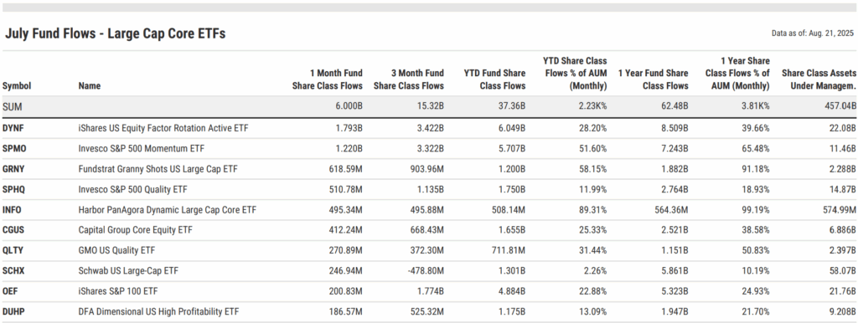Click SPHQ 1 year flows 2.764B

675,190
